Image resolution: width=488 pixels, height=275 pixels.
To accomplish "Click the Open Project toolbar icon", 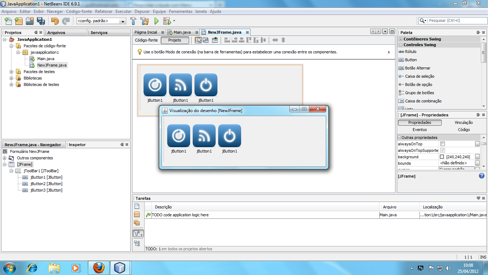I will 30,21.
